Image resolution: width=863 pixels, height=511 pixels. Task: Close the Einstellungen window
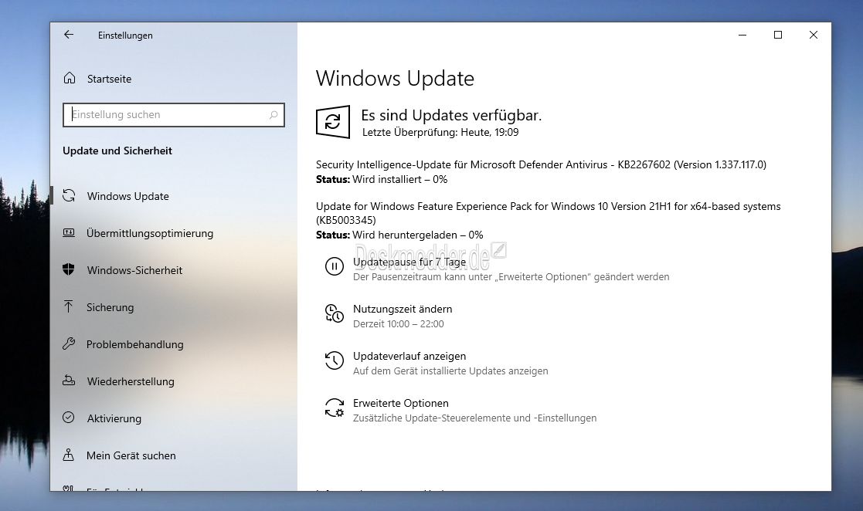[814, 35]
